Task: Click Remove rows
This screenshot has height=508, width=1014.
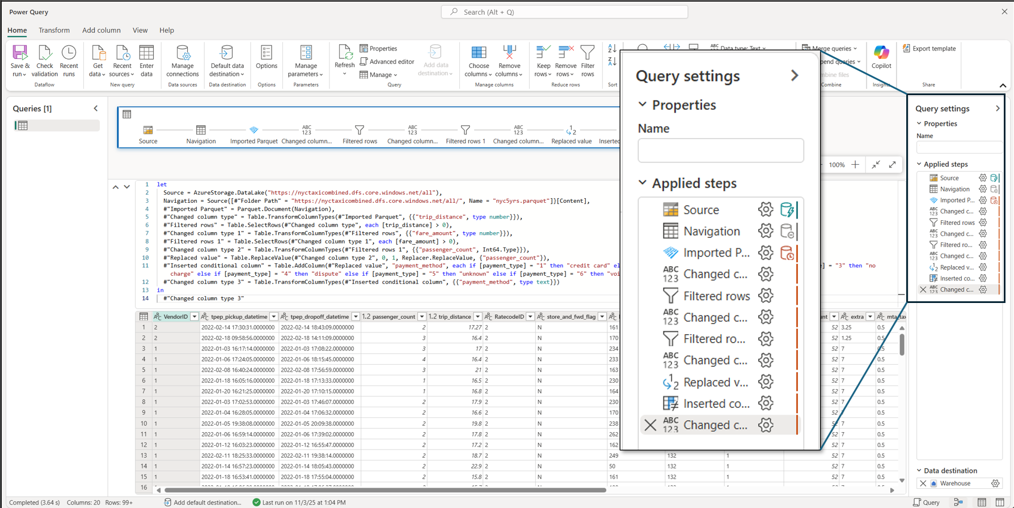Action: click(565, 61)
